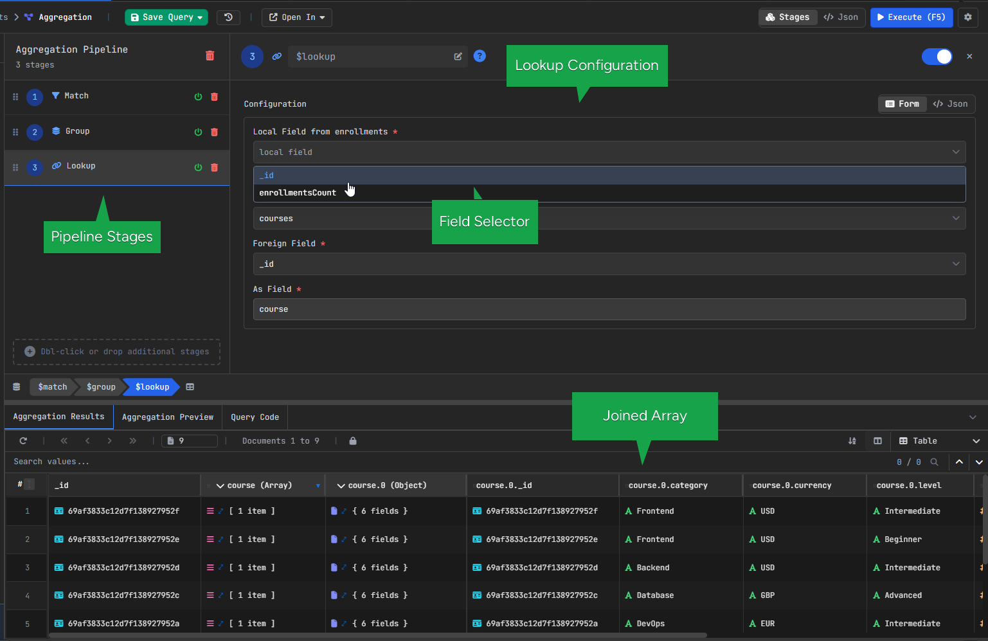988x641 pixels.
Task: Click the sort order icon in the results toolbar
Action: [x=852, y=441]
